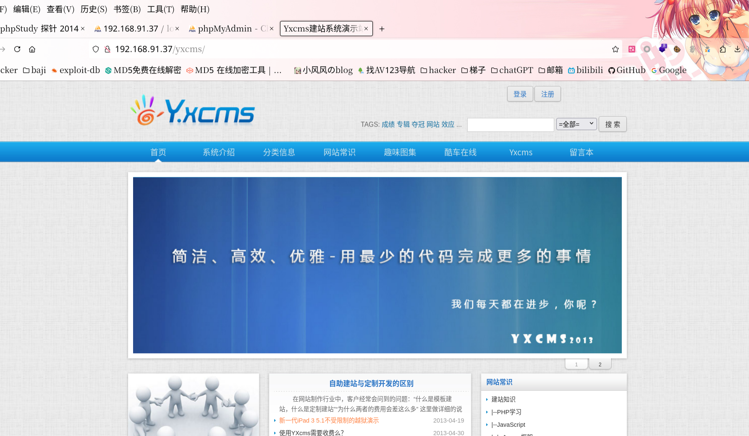Open the Yxcms nav item

(x=521, y=152)
